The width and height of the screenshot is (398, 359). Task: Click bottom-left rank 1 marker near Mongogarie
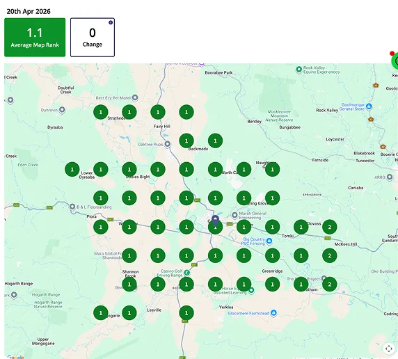point(101,313)
